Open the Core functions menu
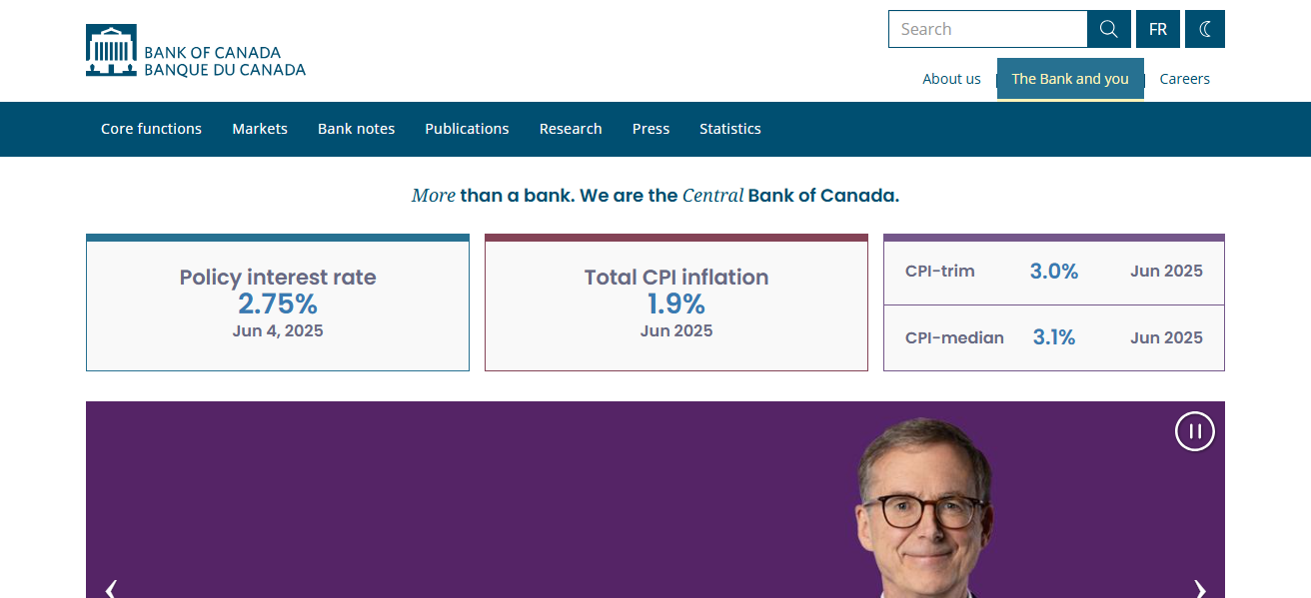This screenshot has width=1311, height=598. [151, 129]
